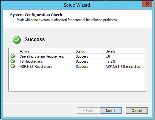Click the disabled Back button

(88, 111)
